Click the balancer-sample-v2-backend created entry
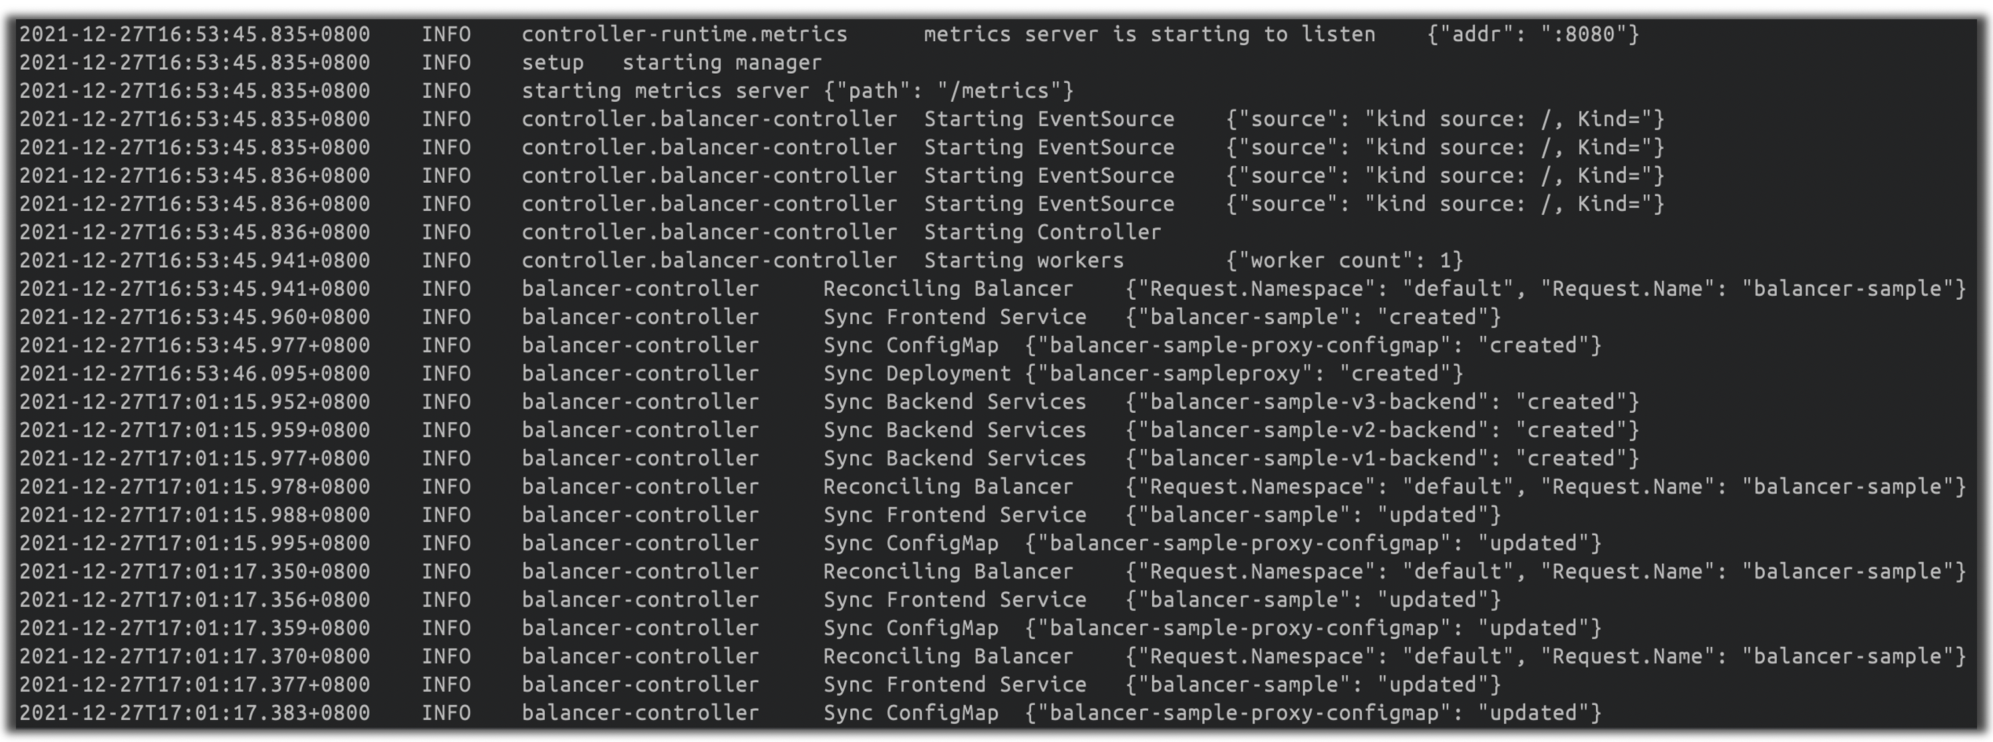Viewport: 1993px width, 742px height. pyautogui.click(x=1382, y=431)
